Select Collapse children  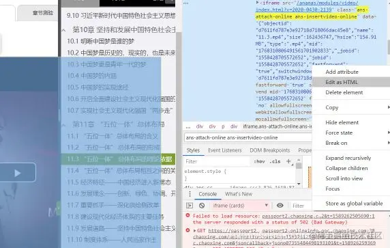[x=351, y=168]
